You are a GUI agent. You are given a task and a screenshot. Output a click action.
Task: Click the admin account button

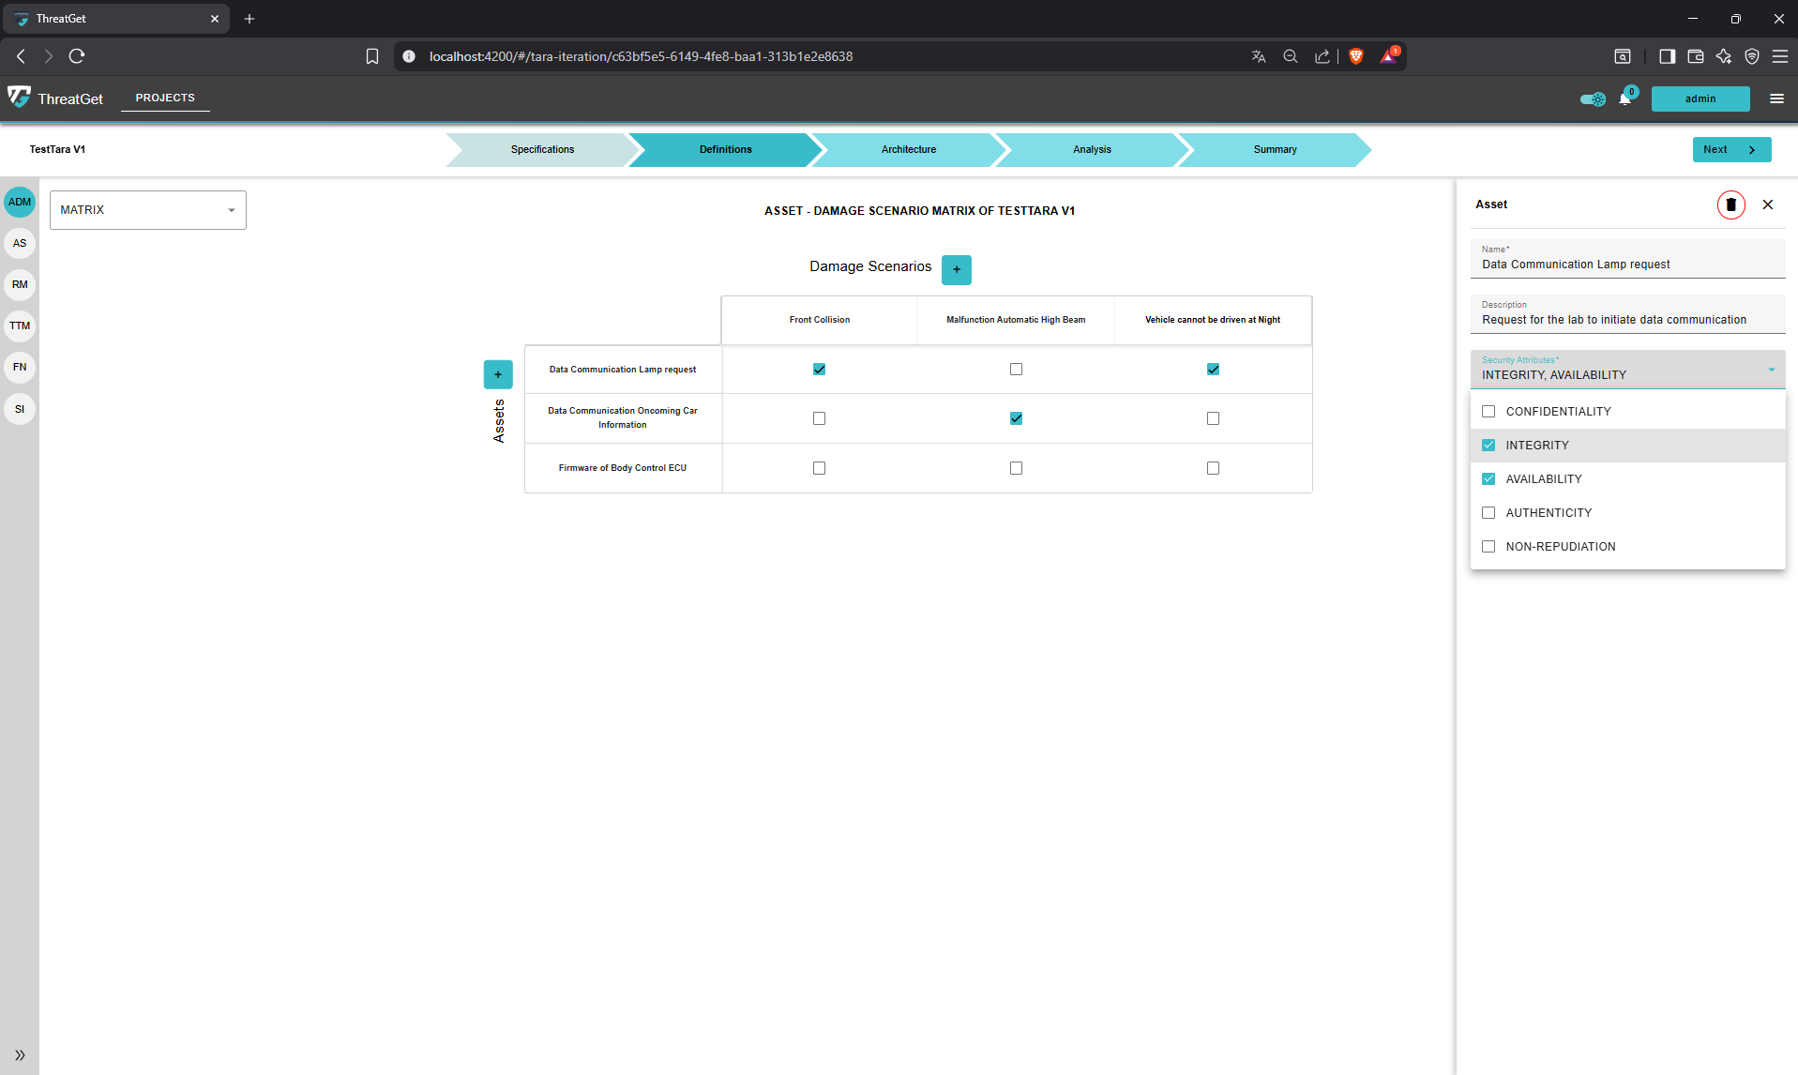point(1700,98)
